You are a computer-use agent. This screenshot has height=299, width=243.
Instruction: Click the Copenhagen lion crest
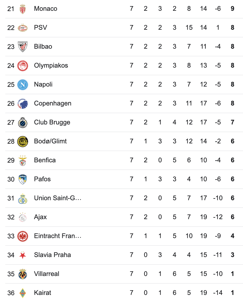coord(22,103)
